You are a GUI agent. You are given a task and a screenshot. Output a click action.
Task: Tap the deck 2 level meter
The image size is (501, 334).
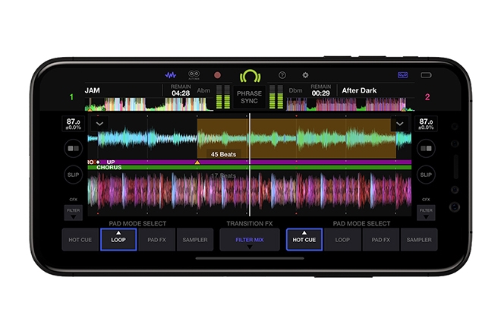(276, 97)
